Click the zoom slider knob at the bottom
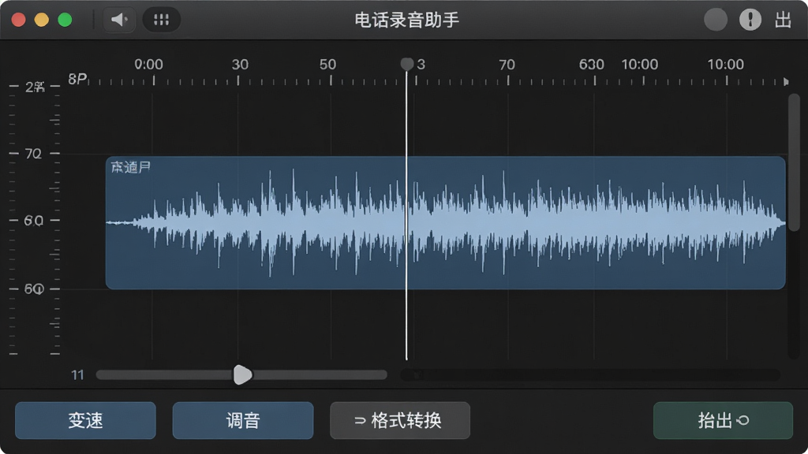 (242, 374)
